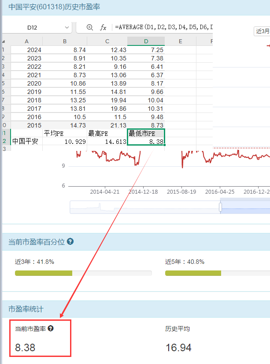Click chart date label 2016-04-25
Image resolution: width=270 pixels, height=364 pixels.
point(220,192)
